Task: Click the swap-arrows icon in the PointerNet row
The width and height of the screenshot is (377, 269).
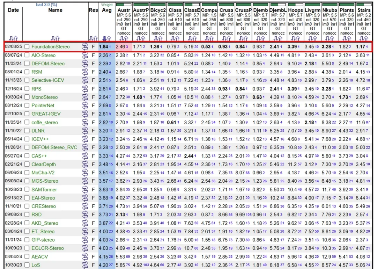Action: (x=85, y=106)
